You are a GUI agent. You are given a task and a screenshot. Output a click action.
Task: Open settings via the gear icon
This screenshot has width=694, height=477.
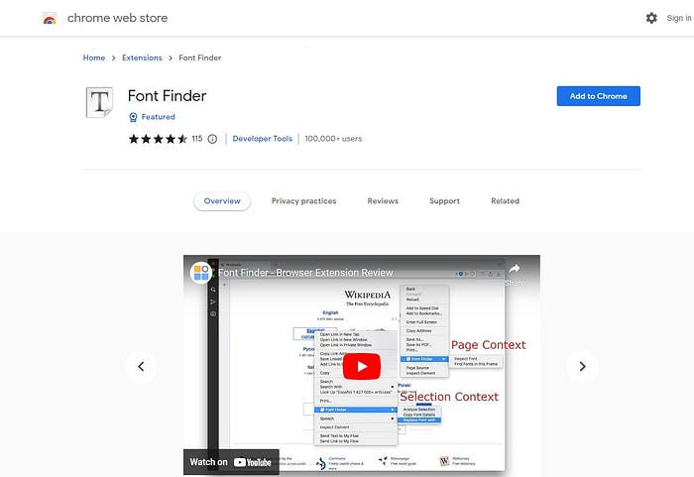651,18
